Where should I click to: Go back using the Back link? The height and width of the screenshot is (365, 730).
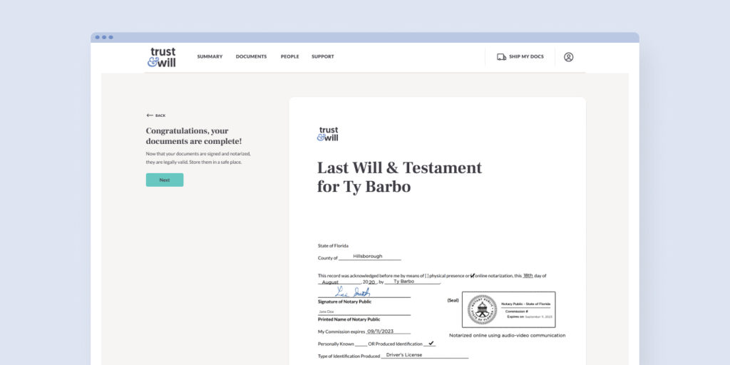155,115
